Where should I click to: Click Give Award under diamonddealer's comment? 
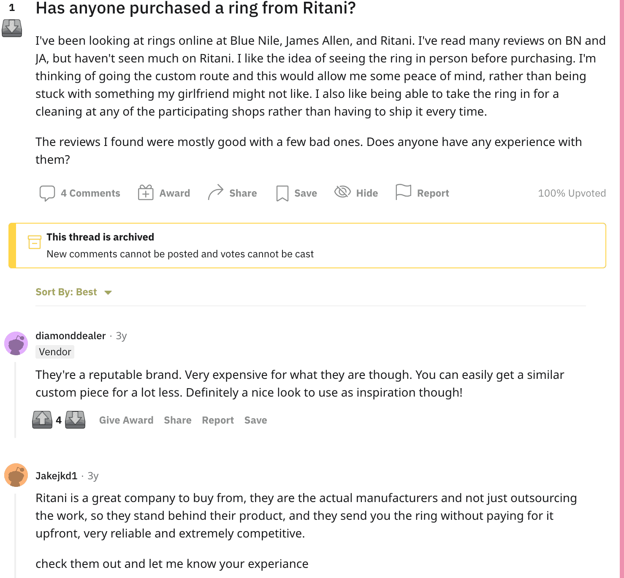126,420
